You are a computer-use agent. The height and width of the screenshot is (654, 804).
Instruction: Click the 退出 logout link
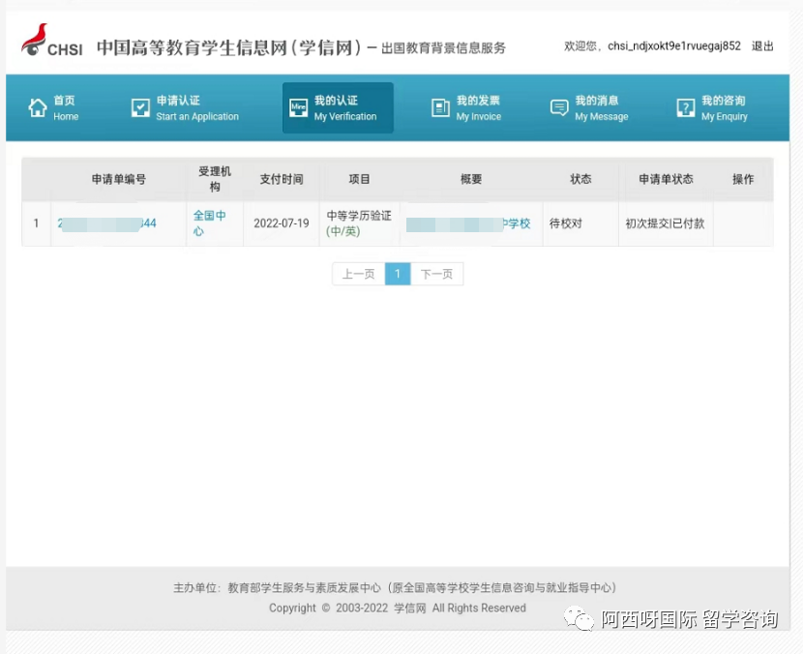point(760,45)
